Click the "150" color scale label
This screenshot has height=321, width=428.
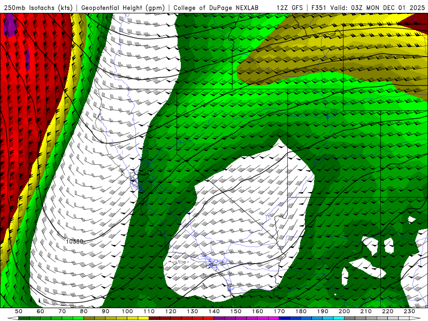pyautogui.click(x=236, y=311)
